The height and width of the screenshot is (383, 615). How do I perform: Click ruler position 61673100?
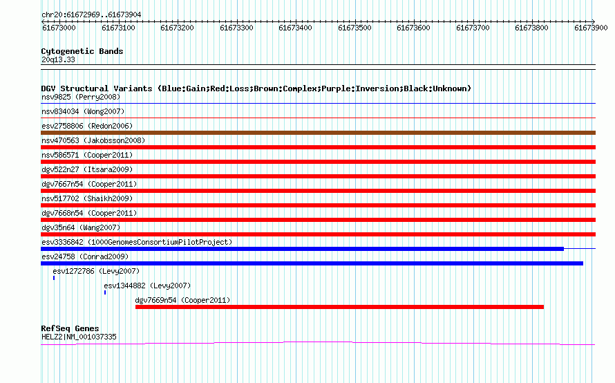pyautogui.click(x=118, y=28)
